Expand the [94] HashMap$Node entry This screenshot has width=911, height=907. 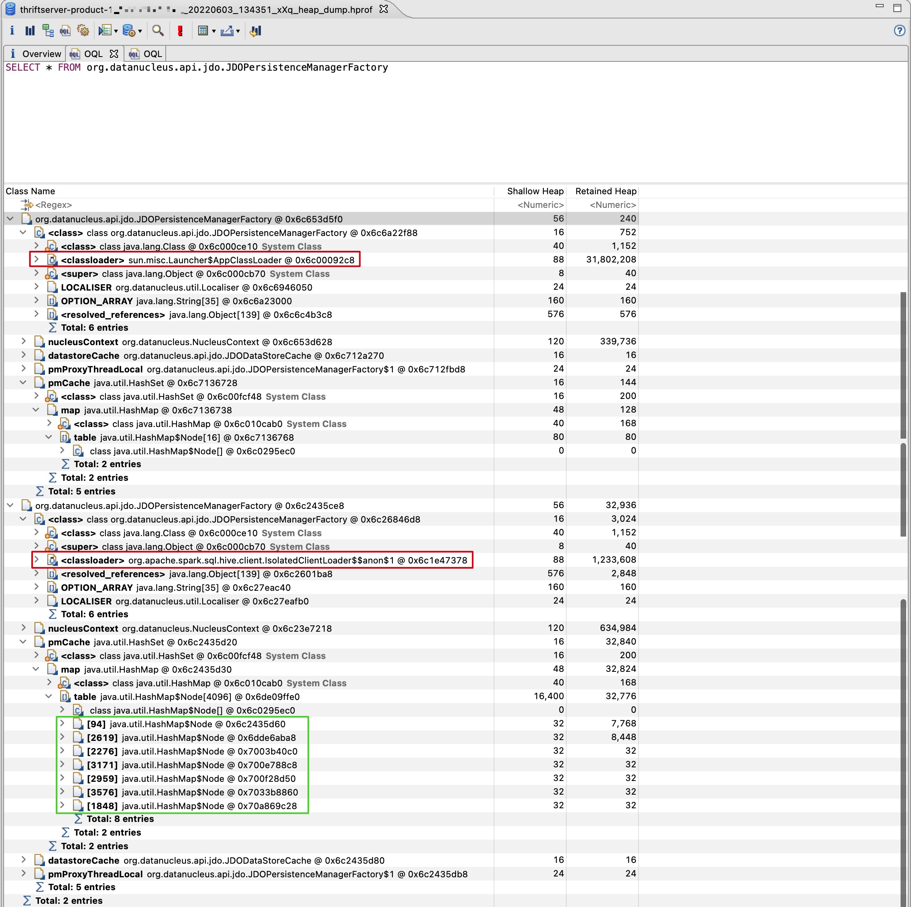point(62,723)
